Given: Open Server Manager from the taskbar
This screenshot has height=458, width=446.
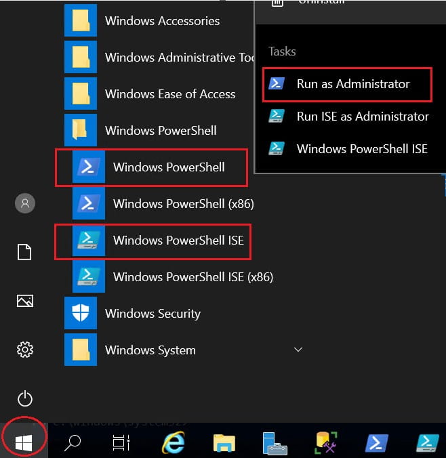Looking at the screenshot, I should 275,443.
